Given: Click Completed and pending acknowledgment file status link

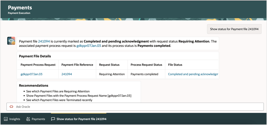Looking at the screenshot, I should [193, 74].
